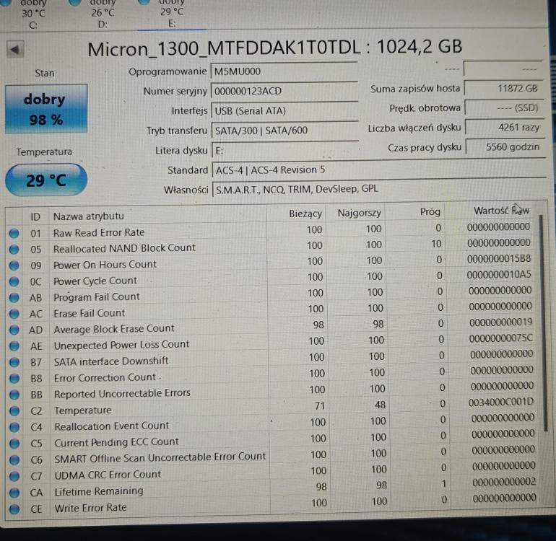Sort by Wartość Raw column header
556x541 pixels.
501,211
